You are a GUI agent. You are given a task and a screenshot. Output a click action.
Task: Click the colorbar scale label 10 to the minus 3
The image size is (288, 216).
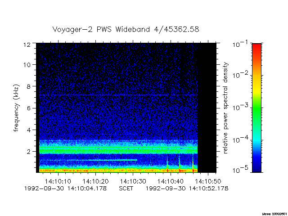(x=240, y=107)
